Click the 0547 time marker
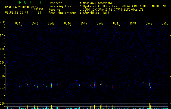 click(x=116, y=23)
